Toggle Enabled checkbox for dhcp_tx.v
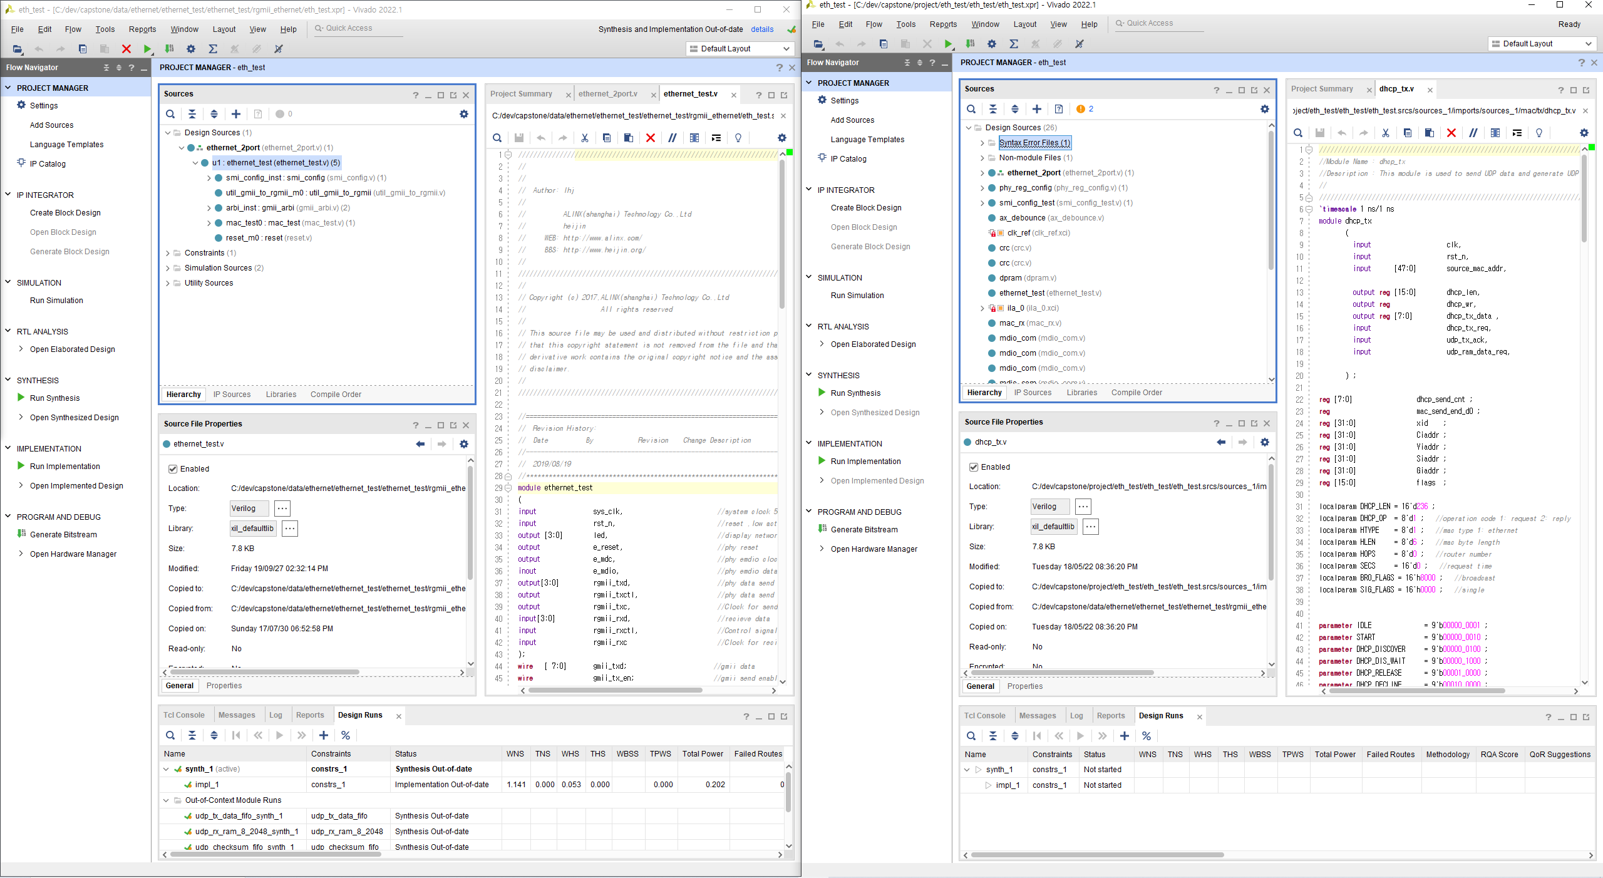1603x878 pixels. (974, 467)
